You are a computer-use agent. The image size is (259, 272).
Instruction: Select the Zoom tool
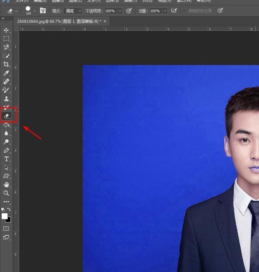pos(6,193)
